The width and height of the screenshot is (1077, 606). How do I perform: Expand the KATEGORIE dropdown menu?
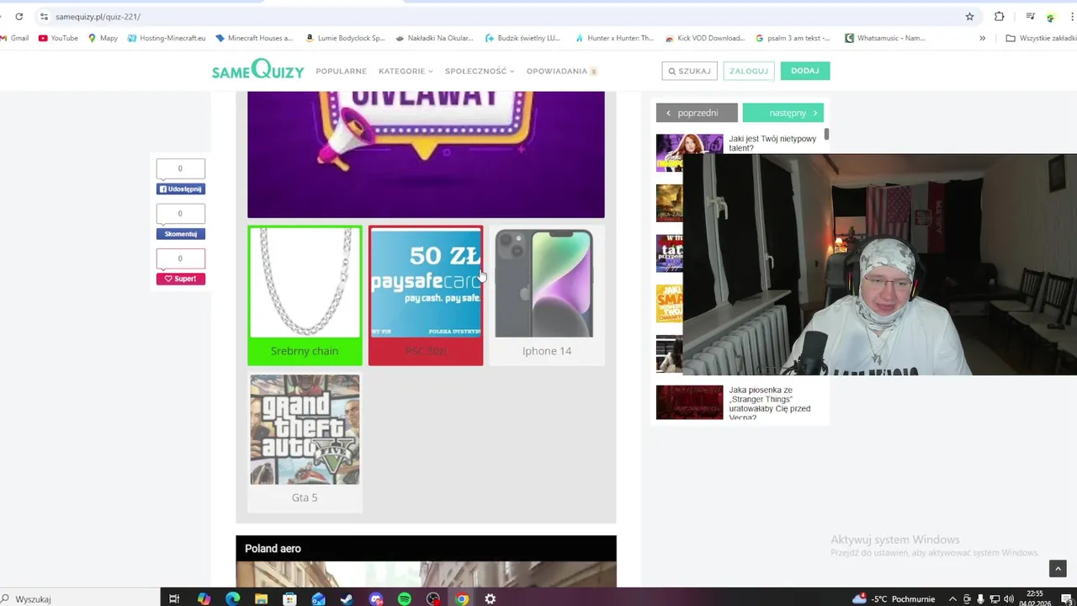406,71
